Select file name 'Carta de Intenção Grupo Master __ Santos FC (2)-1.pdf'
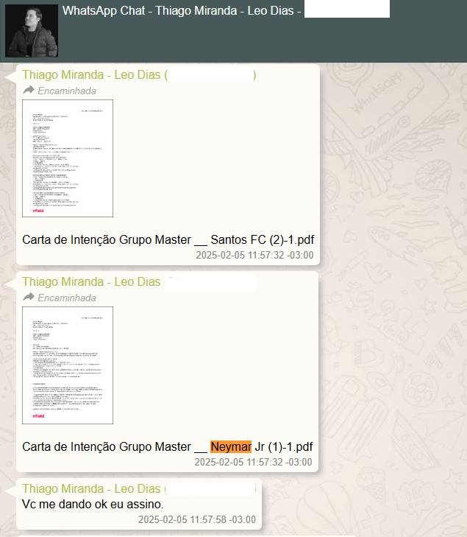Image resolution: width=467 pixels, height=537 pixels. pyautogui.click(x=168, y=239)
